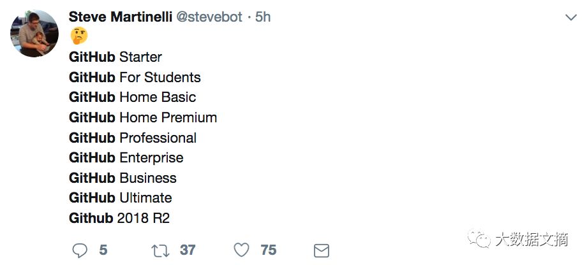Click the like count 75

pos(269,250)
